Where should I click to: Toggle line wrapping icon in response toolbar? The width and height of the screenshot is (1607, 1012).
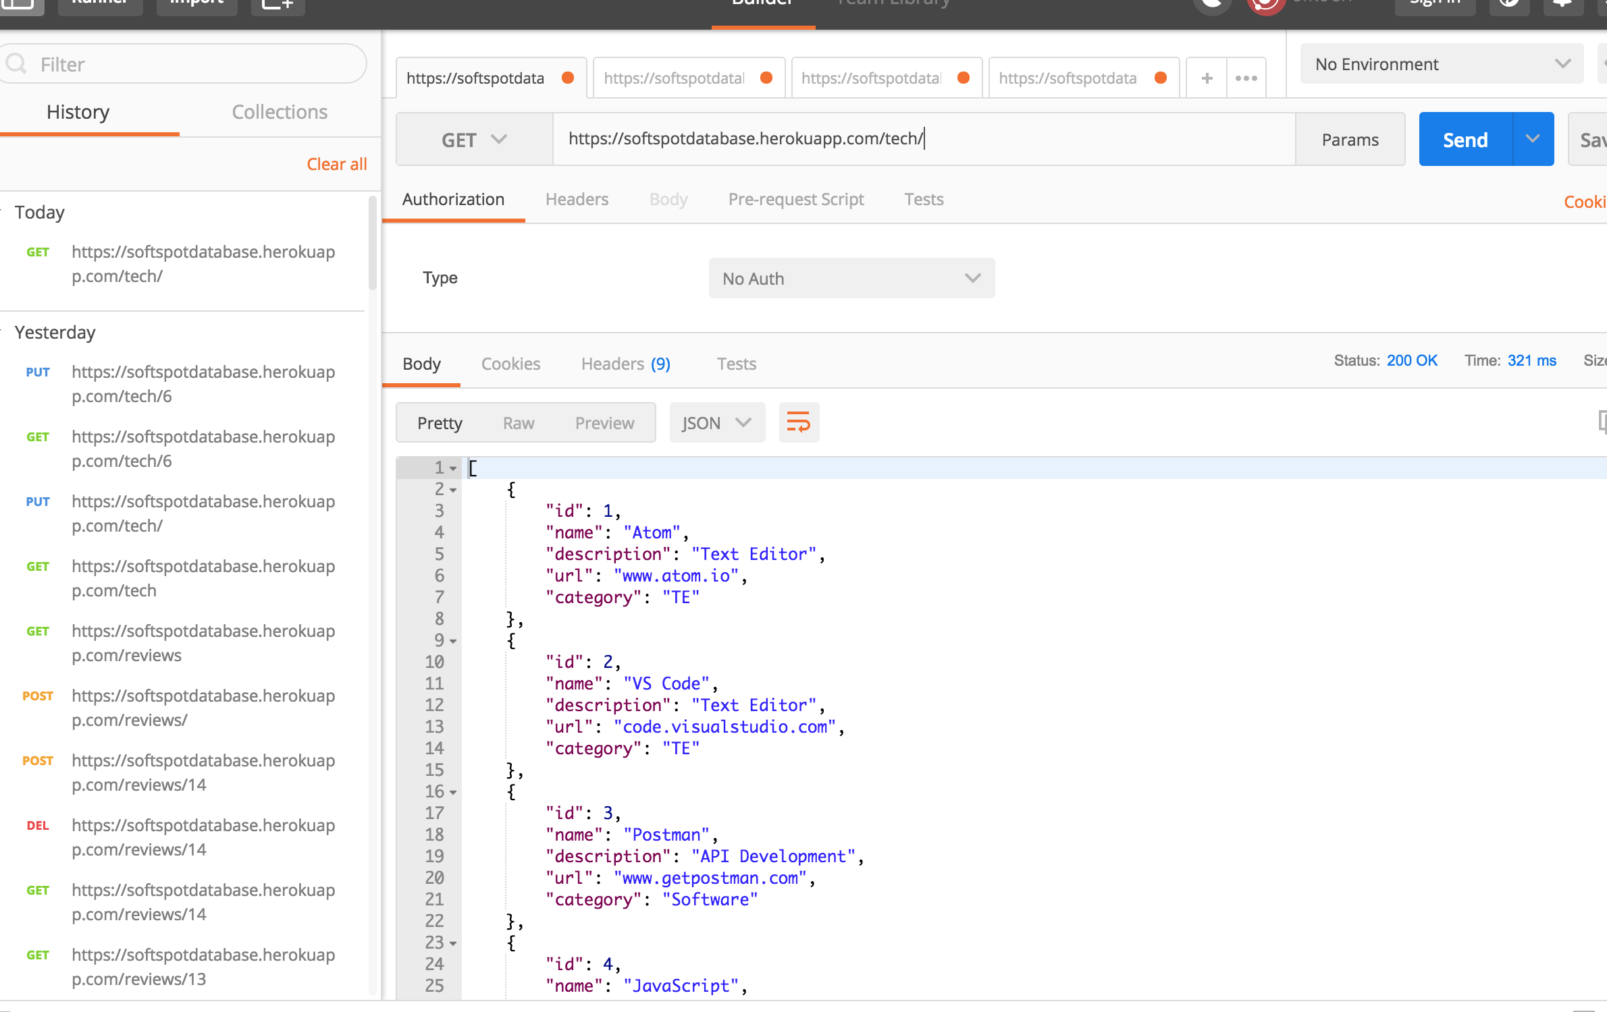[x=799, y=423]
